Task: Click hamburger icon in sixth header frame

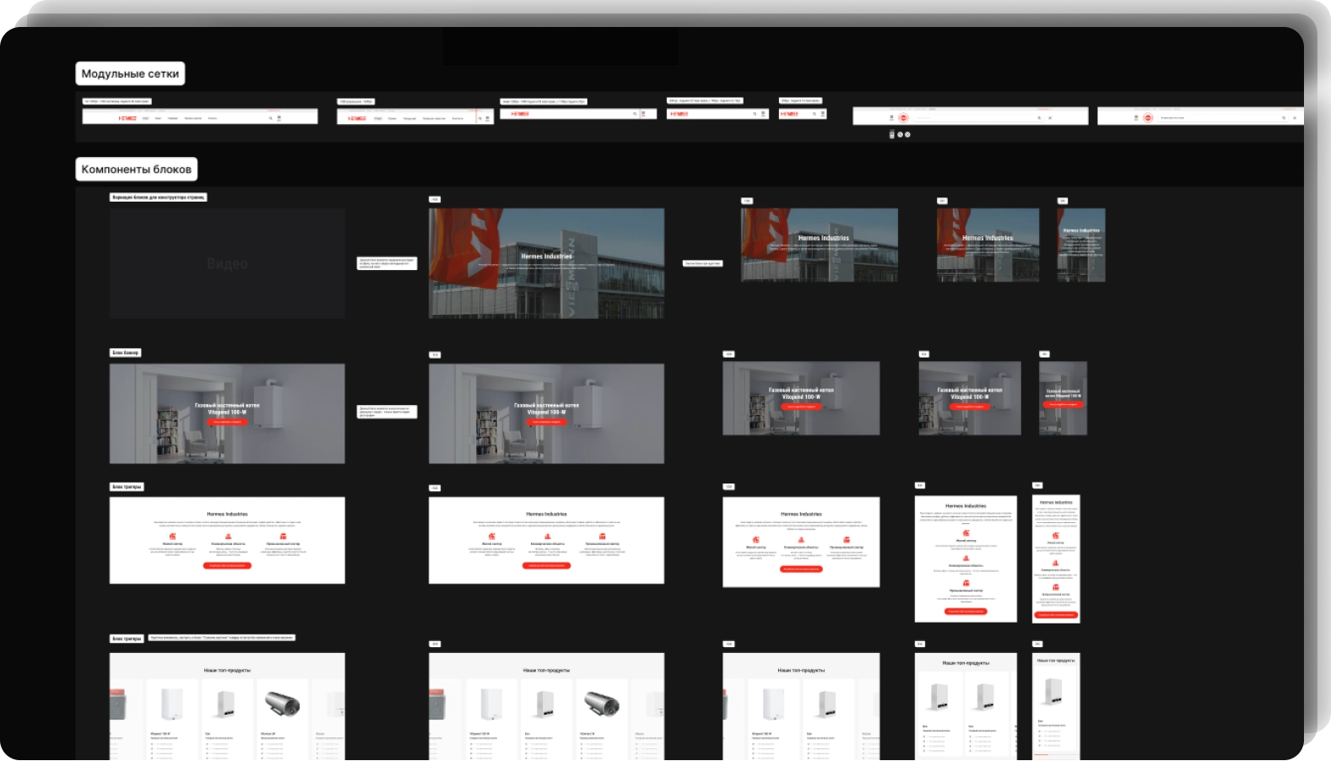Action: click(x=891, y=118)
